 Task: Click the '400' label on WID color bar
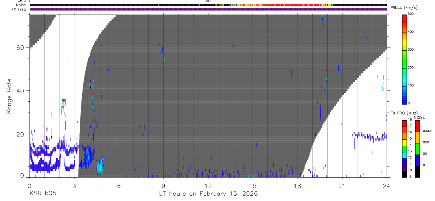(x=411, y=32)
